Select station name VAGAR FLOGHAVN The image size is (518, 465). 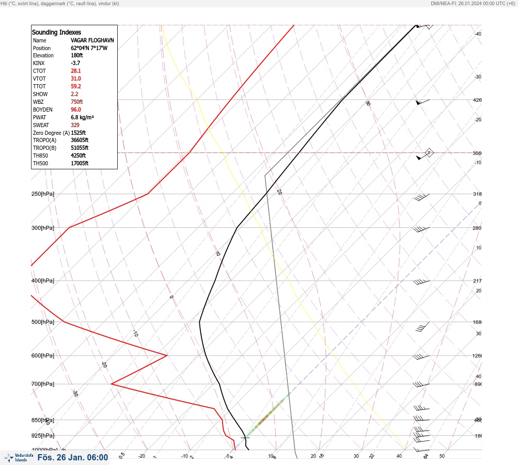(x=92, y=40)
